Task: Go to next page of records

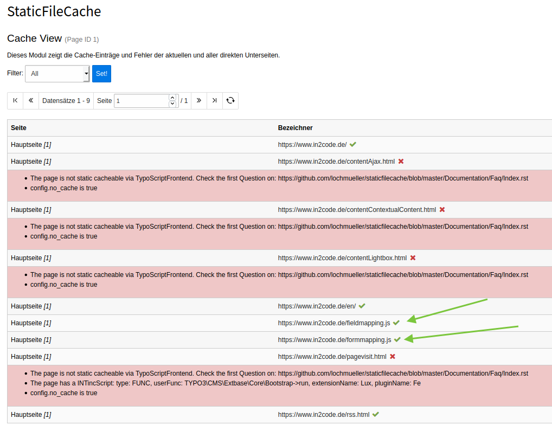Action: [199, 101]
